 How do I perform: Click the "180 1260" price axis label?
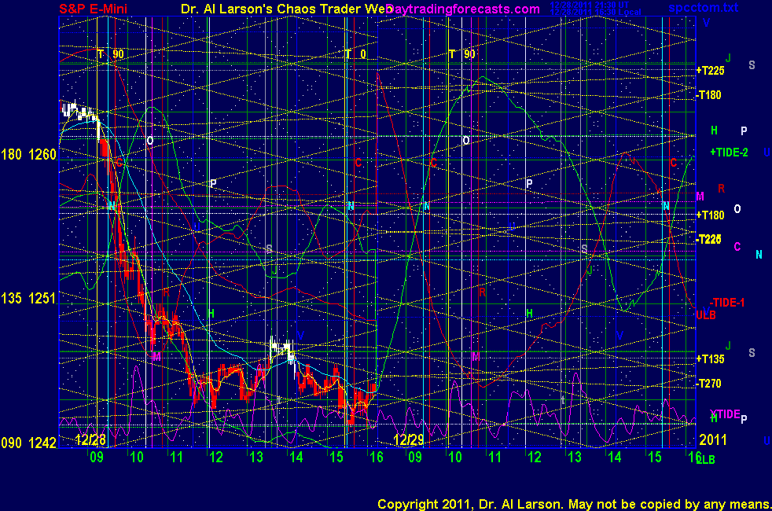(28, 155)
